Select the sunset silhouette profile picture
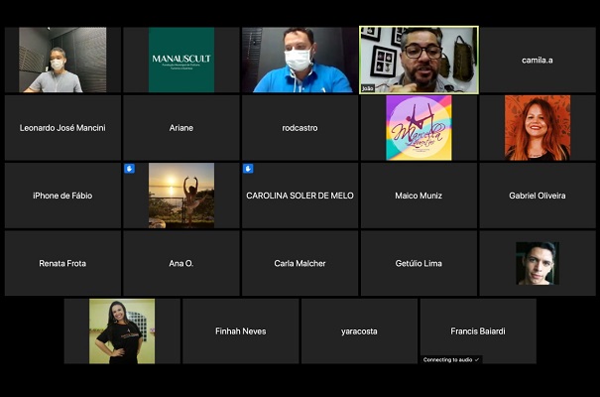This screenshot has height=397, width=600. (181, 196)
